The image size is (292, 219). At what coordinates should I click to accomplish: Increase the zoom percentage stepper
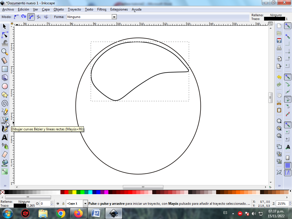(x=290, y=202)
